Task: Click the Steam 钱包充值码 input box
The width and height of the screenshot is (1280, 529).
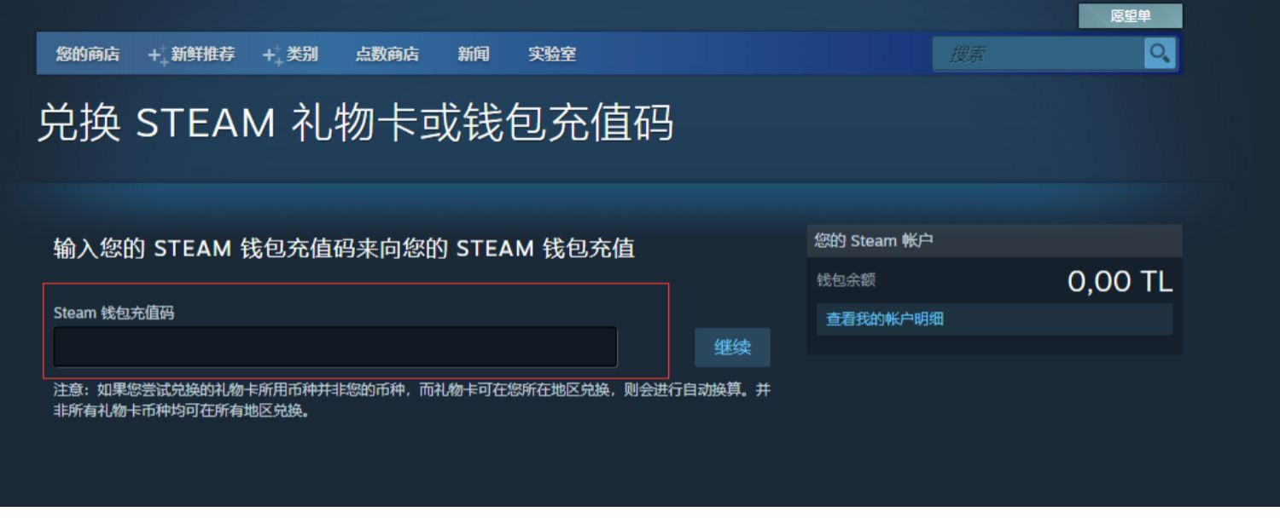Action: (335, 348)
